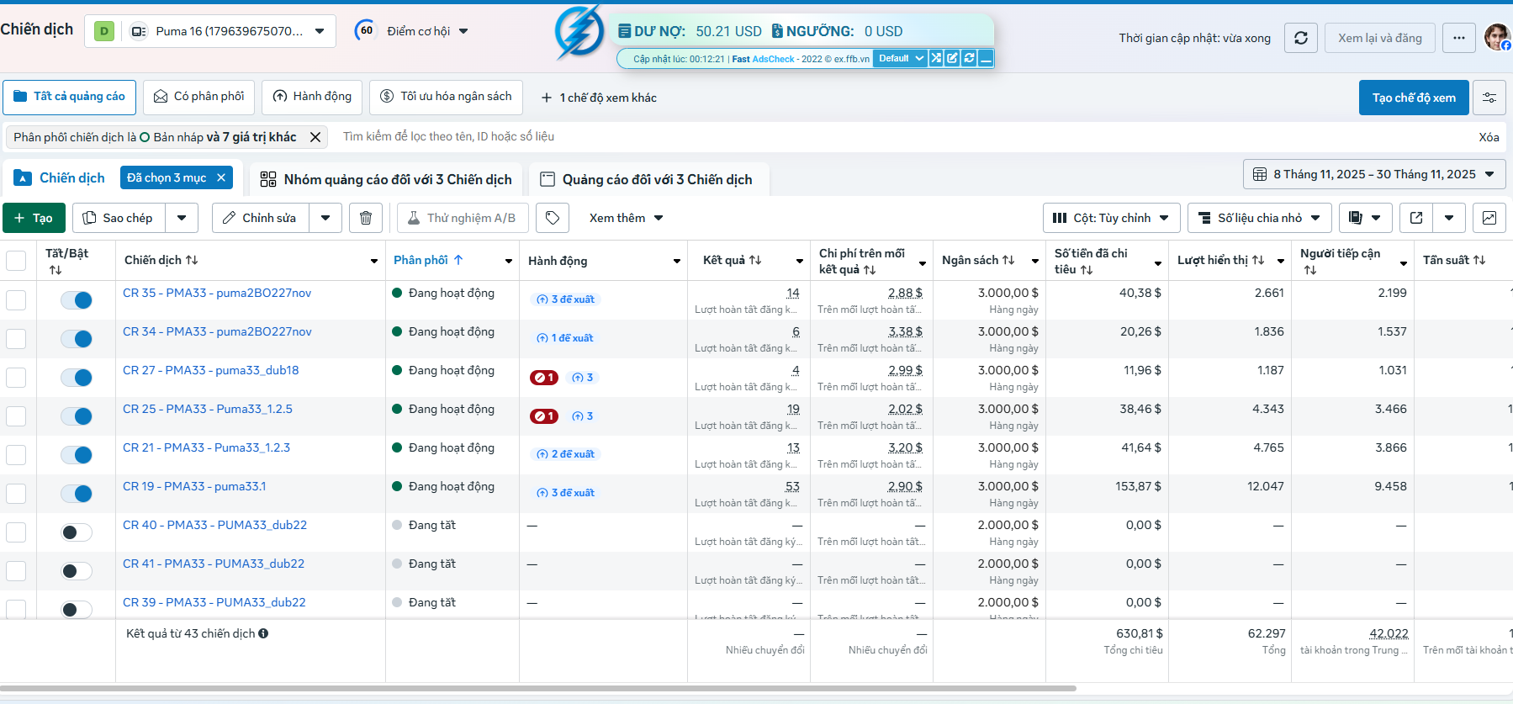Click the opportunity score 60 circle

[366, 31]
